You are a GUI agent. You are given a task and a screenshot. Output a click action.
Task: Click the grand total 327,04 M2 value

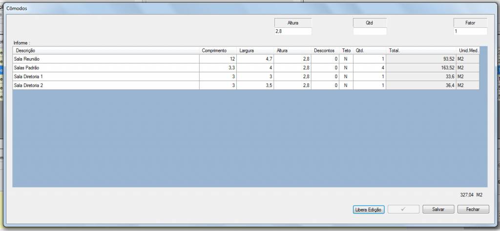pyautogui.click(x=471, y=195)
